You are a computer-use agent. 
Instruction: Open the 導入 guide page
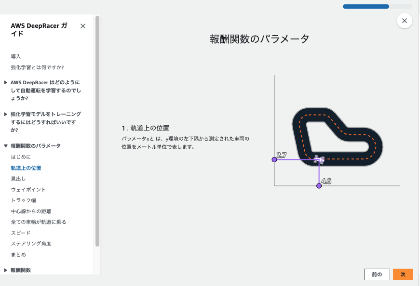16,56
